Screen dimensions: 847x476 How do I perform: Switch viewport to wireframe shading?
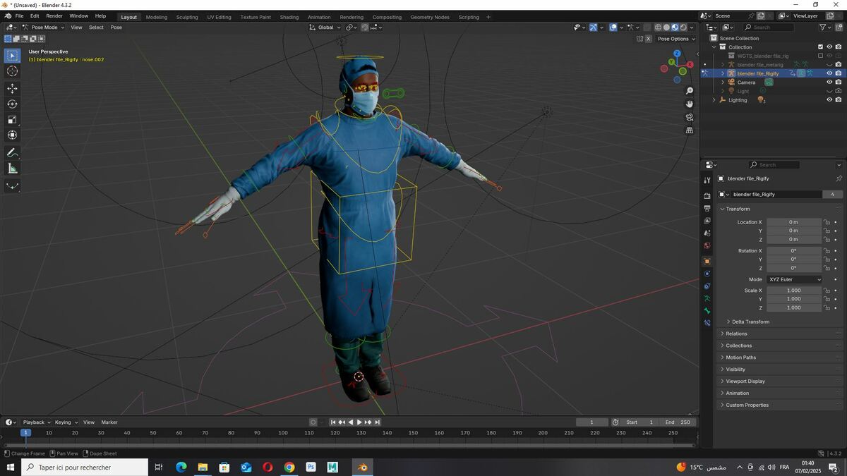658,28
